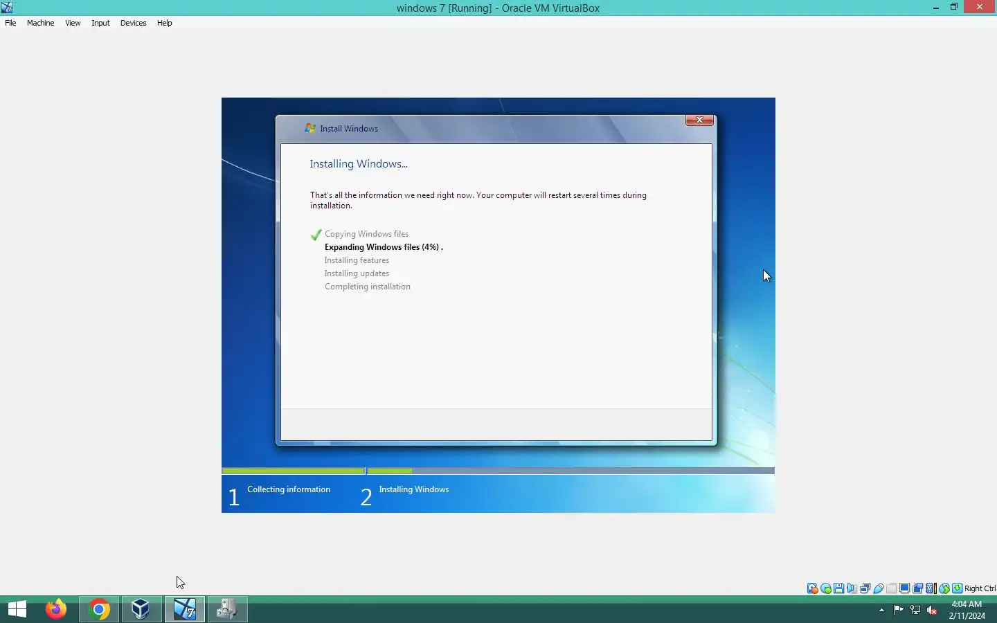
Task: Click the floppy disk status icon
Action: pyautogui.click(x=839, y=588)
